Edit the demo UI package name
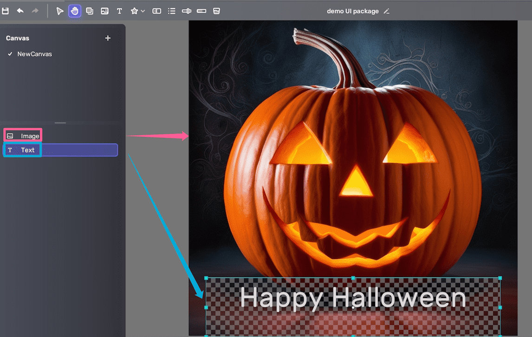 pos(387,11)
